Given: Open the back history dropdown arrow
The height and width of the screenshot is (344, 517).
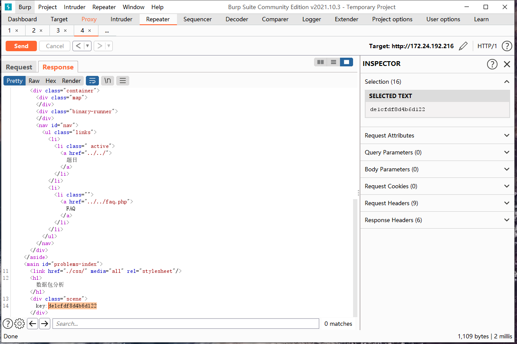Looking at the screenshot, I should click(x=88, y=46).
